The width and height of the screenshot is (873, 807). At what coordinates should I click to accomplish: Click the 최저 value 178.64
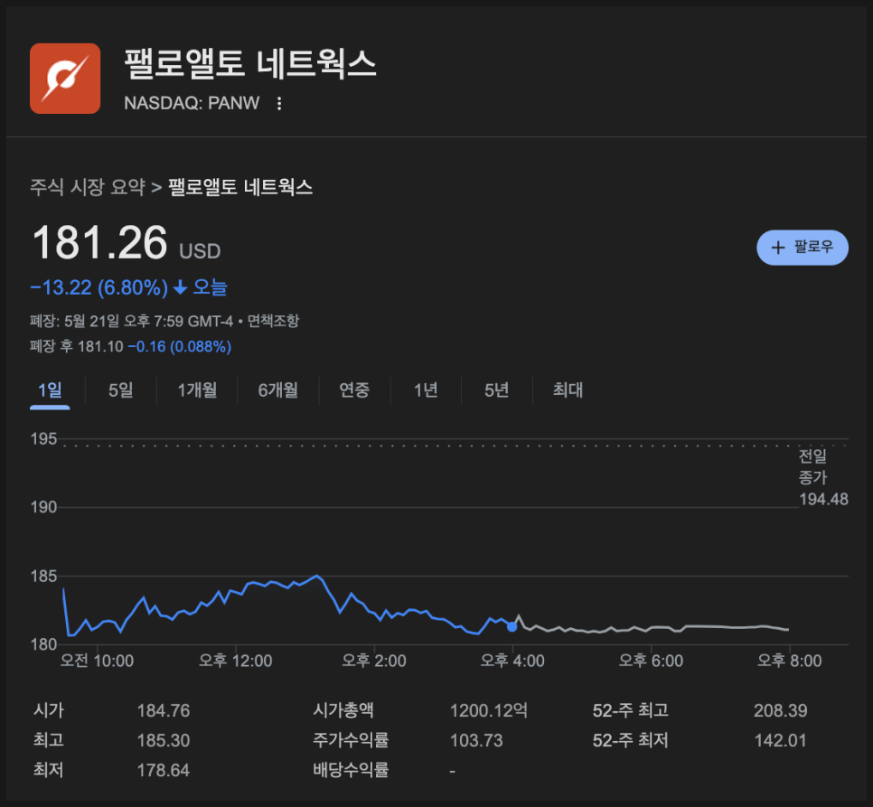(x=164, y=770)
